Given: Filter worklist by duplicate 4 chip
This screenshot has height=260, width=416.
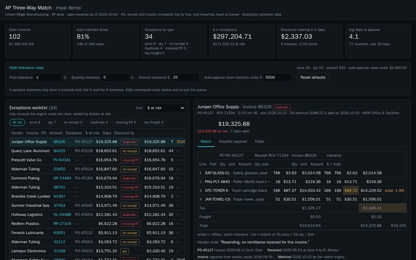Looking at the screenshot, I should 99,122.
